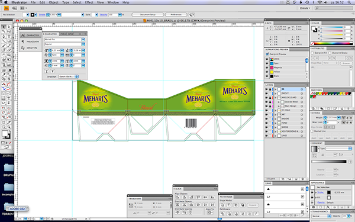The image size is (355, 222).
Task: Click the Preferences button in control bar
Action: pos(176,14)
